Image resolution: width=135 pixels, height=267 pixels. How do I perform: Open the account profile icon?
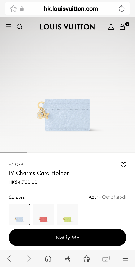pos(111,27)
